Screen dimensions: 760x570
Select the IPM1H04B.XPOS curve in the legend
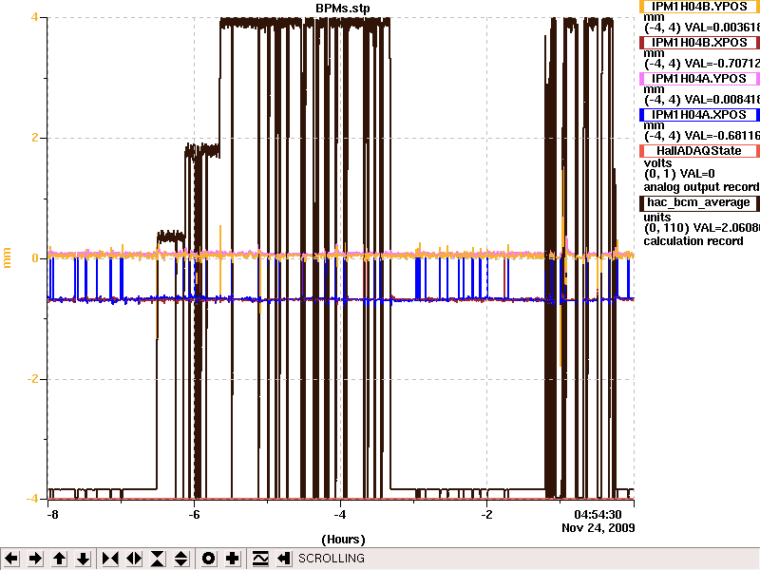click(699, 43)
